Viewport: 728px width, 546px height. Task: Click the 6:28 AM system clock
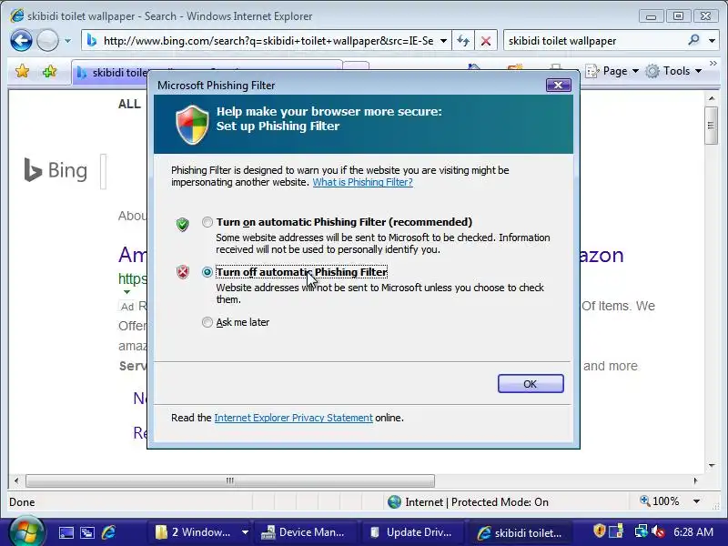693,532
